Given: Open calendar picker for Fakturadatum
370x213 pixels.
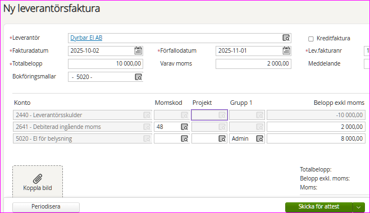Looking at the screenshot, I should click(138, 50).
